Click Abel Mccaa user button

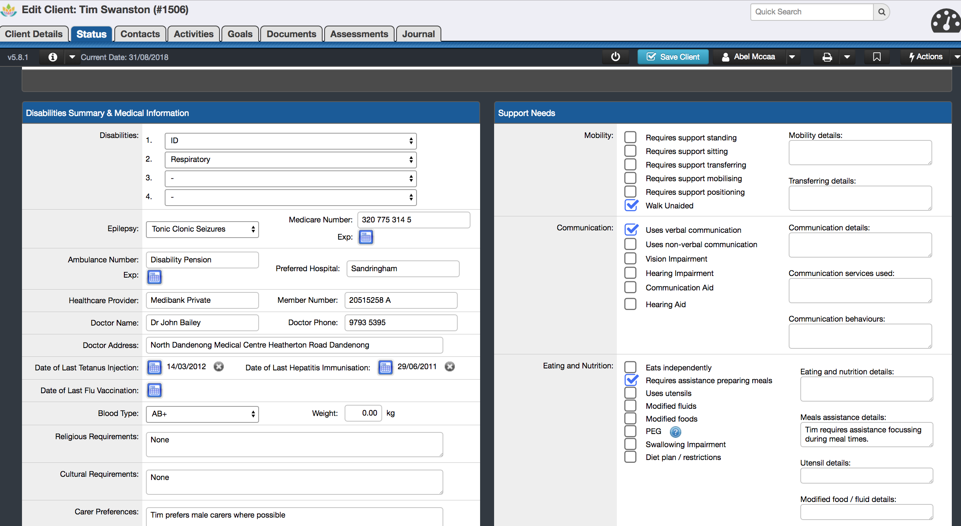tap(749, 57)
